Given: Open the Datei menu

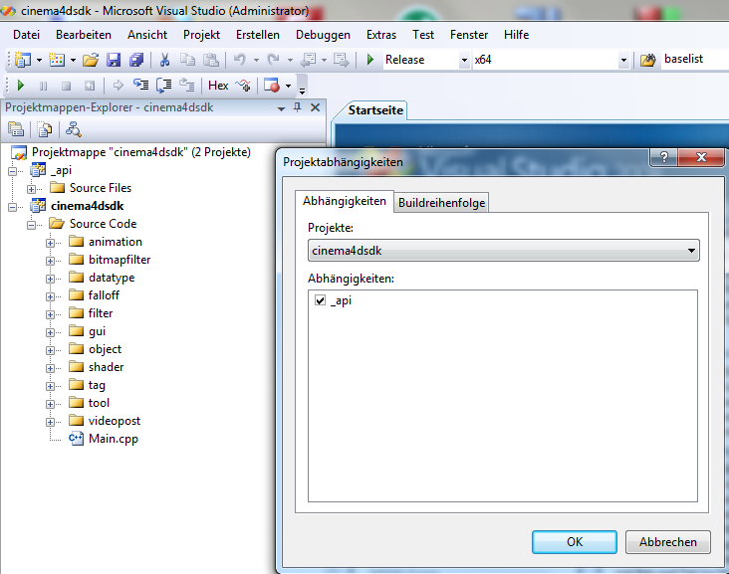Looking at the screenshot, I should pos(26,35).
